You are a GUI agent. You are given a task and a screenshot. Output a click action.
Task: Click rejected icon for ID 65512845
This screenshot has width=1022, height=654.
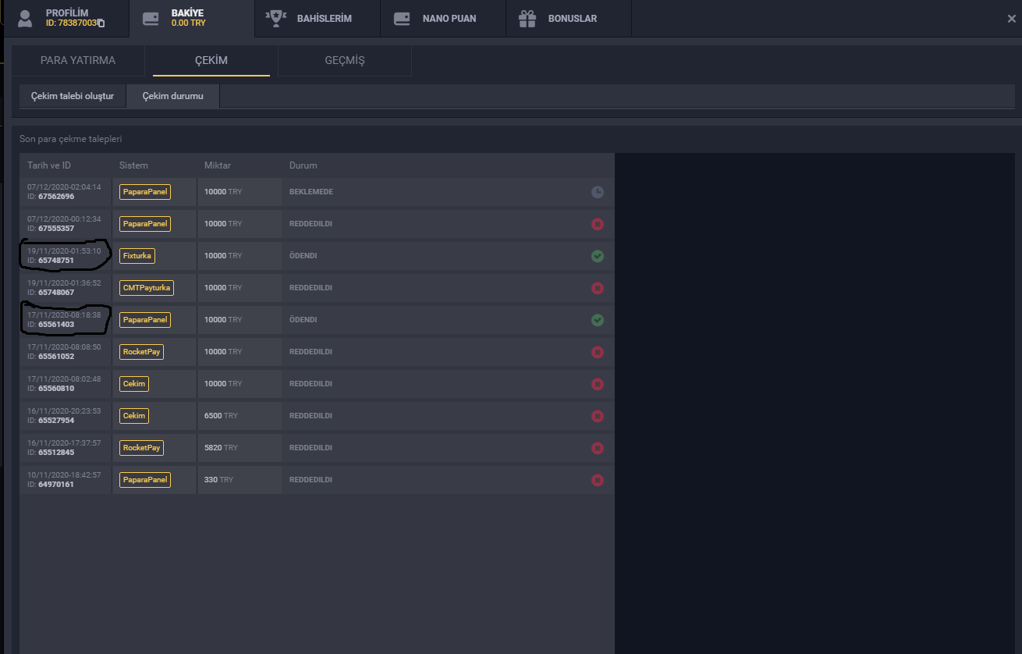pos(598,448)
